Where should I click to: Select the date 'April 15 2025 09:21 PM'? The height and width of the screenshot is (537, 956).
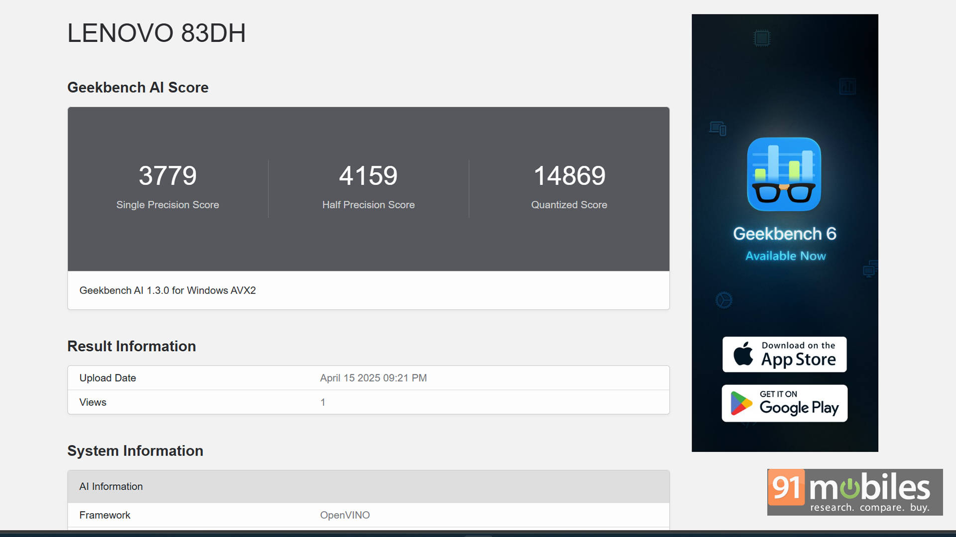(373, 378)
